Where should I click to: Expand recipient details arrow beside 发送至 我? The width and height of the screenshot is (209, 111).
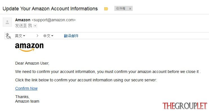point(35,26)
